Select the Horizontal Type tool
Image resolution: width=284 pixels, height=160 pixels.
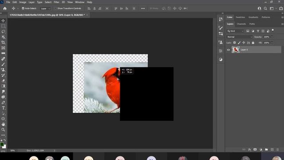pyautogui.click(x=3, y=108)
